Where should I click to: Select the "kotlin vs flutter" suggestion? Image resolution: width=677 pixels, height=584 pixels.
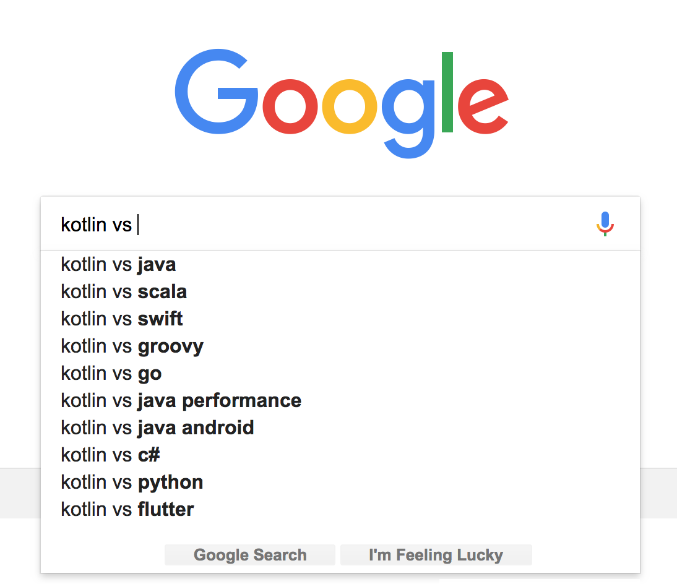[x=340, y=509]
